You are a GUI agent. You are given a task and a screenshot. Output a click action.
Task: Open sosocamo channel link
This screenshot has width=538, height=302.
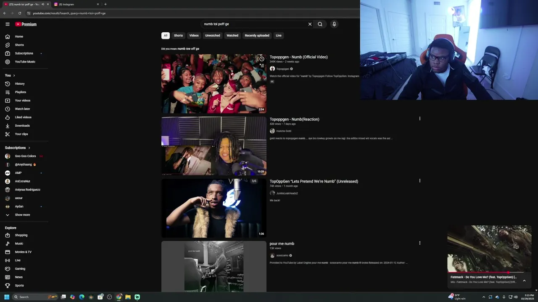coord(282,255)
